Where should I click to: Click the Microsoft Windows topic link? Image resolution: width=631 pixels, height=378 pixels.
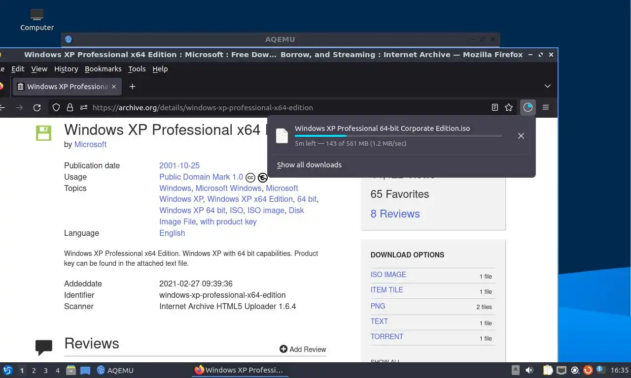[229, 188]
